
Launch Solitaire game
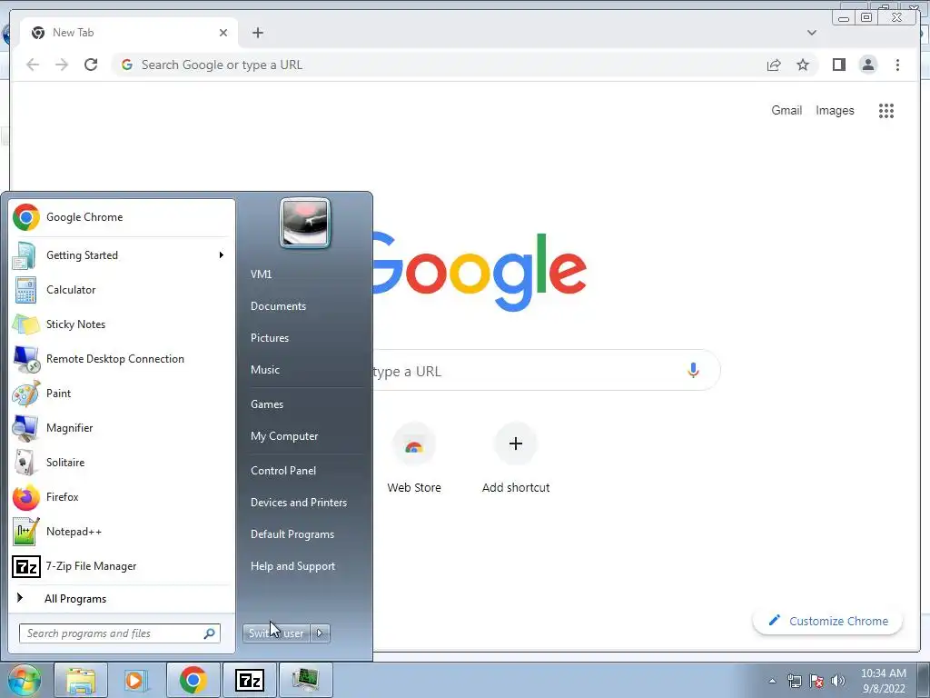coord(121,463)
